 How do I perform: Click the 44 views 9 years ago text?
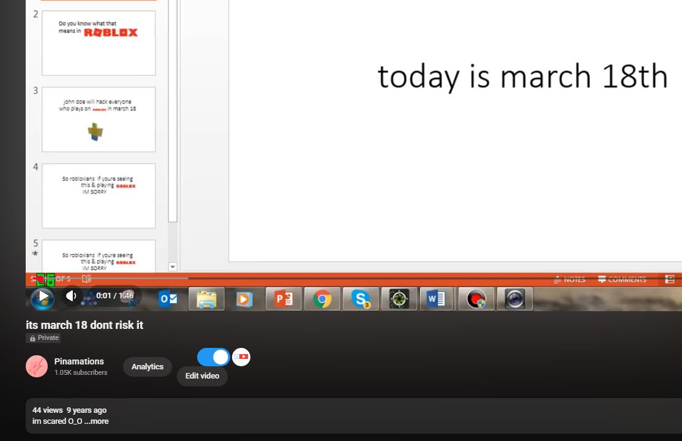click(70, 410)
